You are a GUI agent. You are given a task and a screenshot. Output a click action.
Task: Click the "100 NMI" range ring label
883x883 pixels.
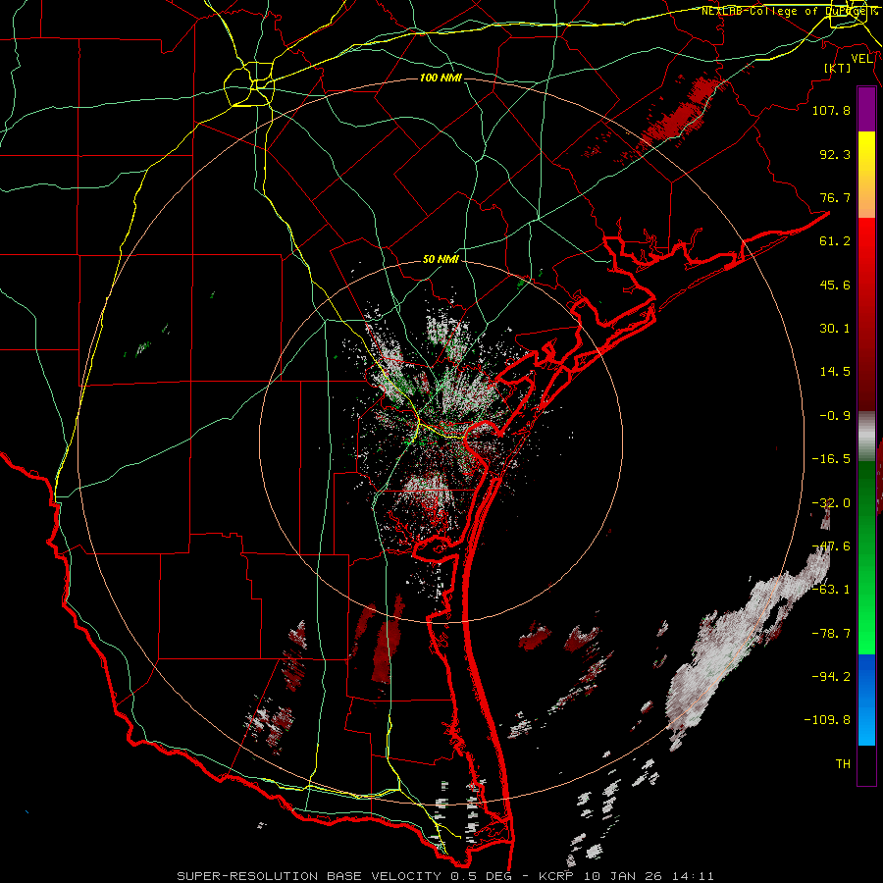click(441, 78)
